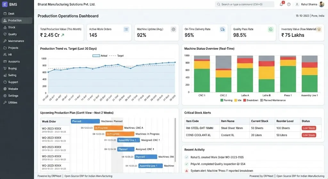The image size is (328, 179).
Task: Click the HR people icon
Action: click(5, 54)
